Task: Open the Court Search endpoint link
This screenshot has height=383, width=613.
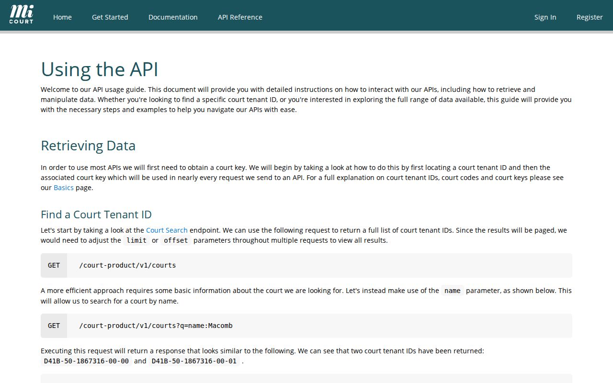Action: 167,230
